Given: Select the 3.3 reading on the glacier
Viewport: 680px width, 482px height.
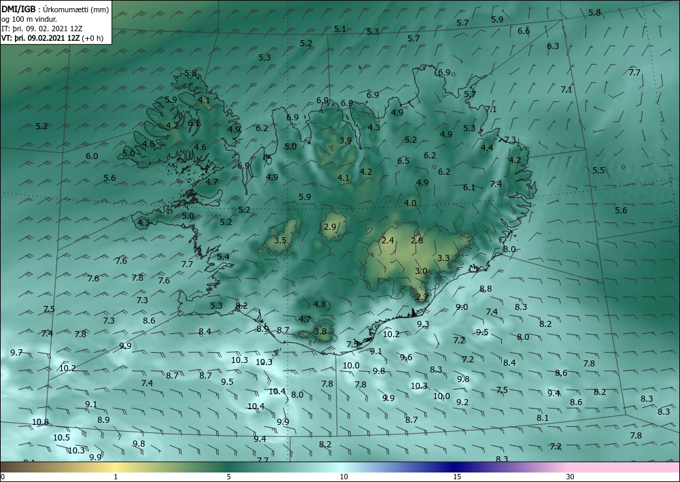Looking at the screenshot, I should (x=443, y=258).
